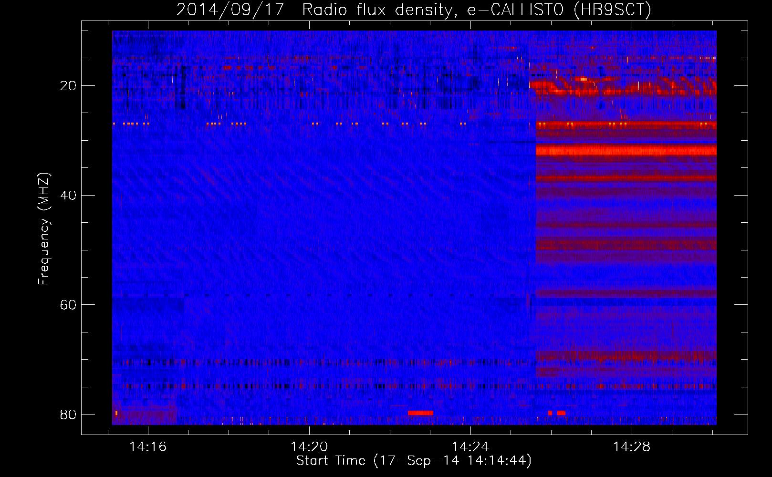Click the time tick label "14:24"
The image size is (772, 477).
(x=470, y=446)
